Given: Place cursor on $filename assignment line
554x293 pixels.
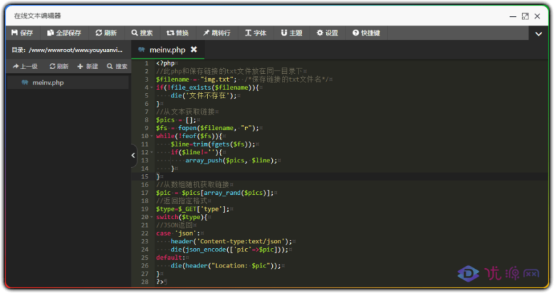Looking at the screenshot, I should click(244, 79).
